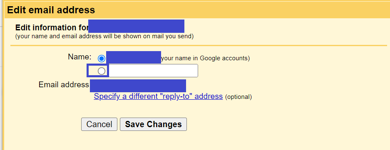Click blank area below the Cancel button
Screen dimensions: 390x150
(99, 140)
